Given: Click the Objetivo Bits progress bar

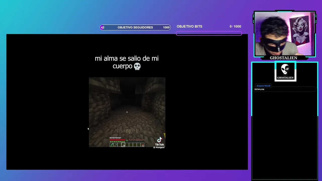Looking at the screenshot, I should point(209,33).
